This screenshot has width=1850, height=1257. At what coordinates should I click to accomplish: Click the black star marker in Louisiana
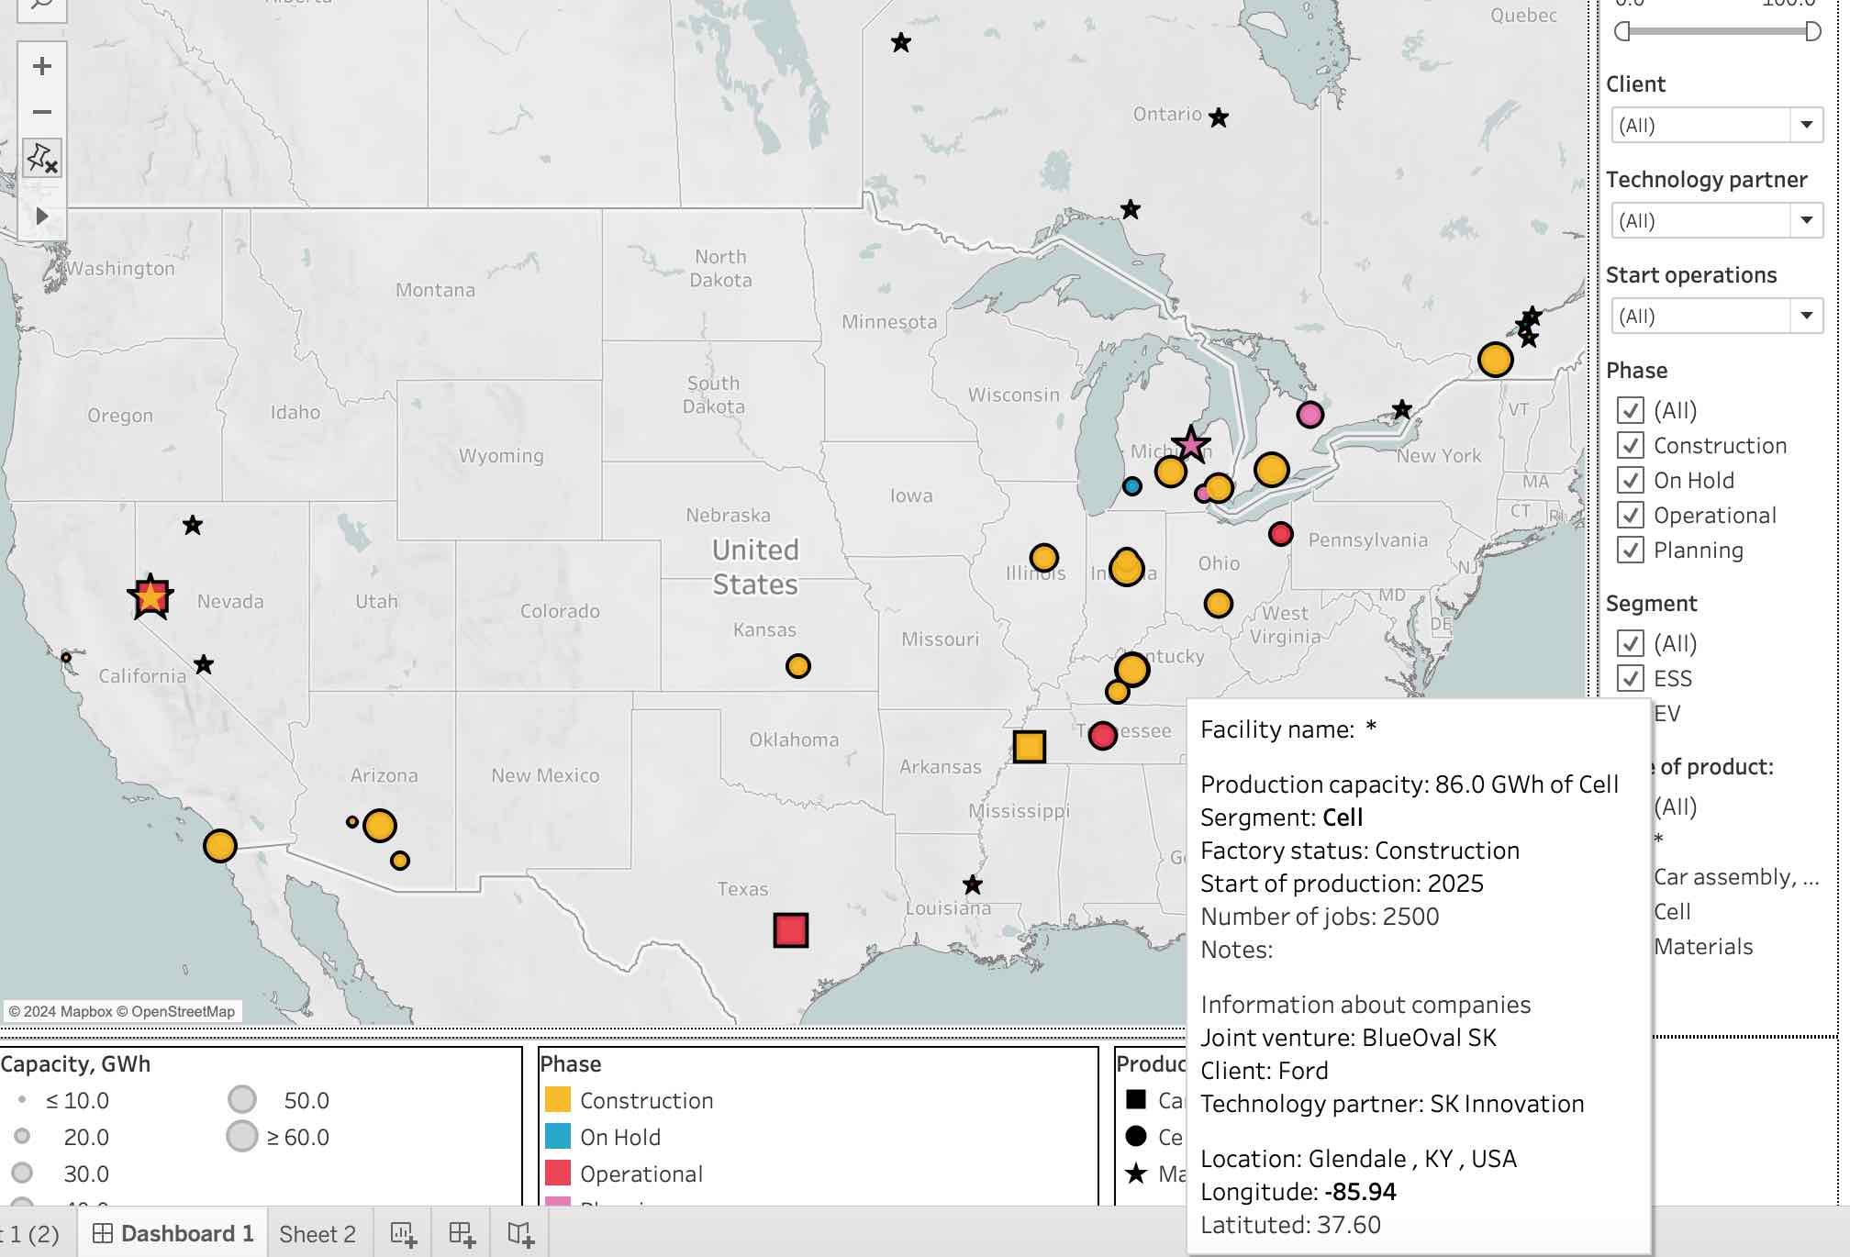973,884
